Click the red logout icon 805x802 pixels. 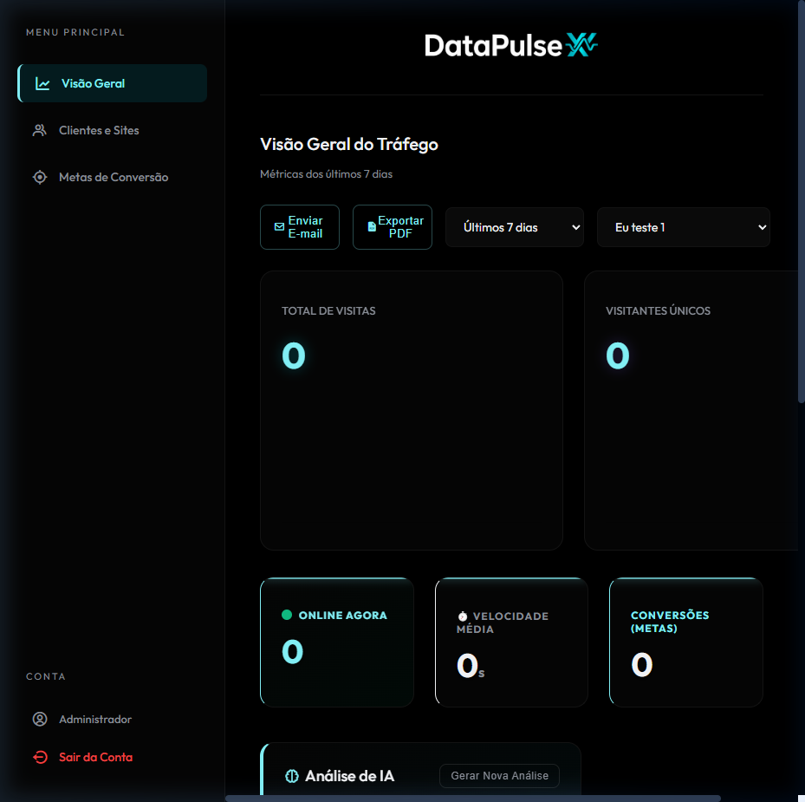40,758
